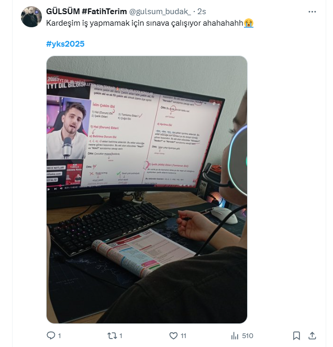This screenshot has height=347, width=333.
Task: Click the reply speech bubble icon
Action: [51, 335]
